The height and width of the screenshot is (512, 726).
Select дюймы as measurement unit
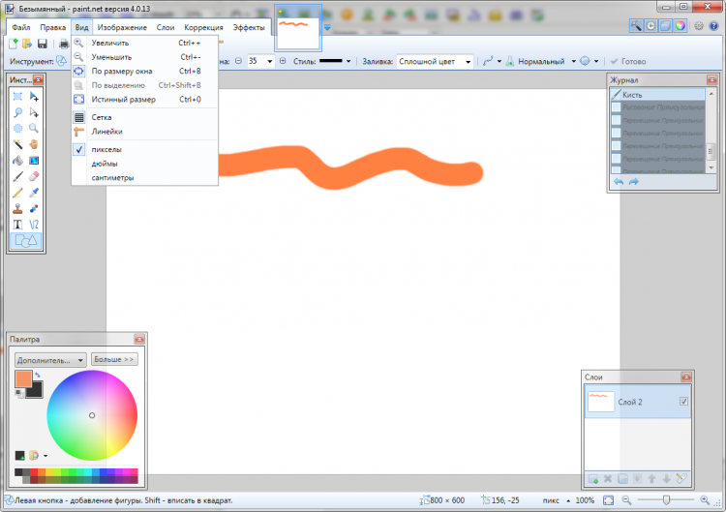point(144,164)
